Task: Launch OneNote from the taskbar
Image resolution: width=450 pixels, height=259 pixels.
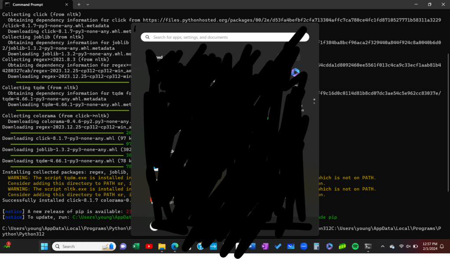Action: (x=265, y=246)
